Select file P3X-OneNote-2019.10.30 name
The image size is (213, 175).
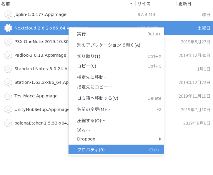coord(41,42)
